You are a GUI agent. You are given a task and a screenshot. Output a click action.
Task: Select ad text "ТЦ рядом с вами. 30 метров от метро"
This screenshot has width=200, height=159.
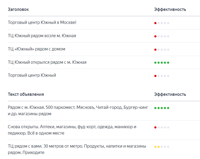click(x=77, y=149)
